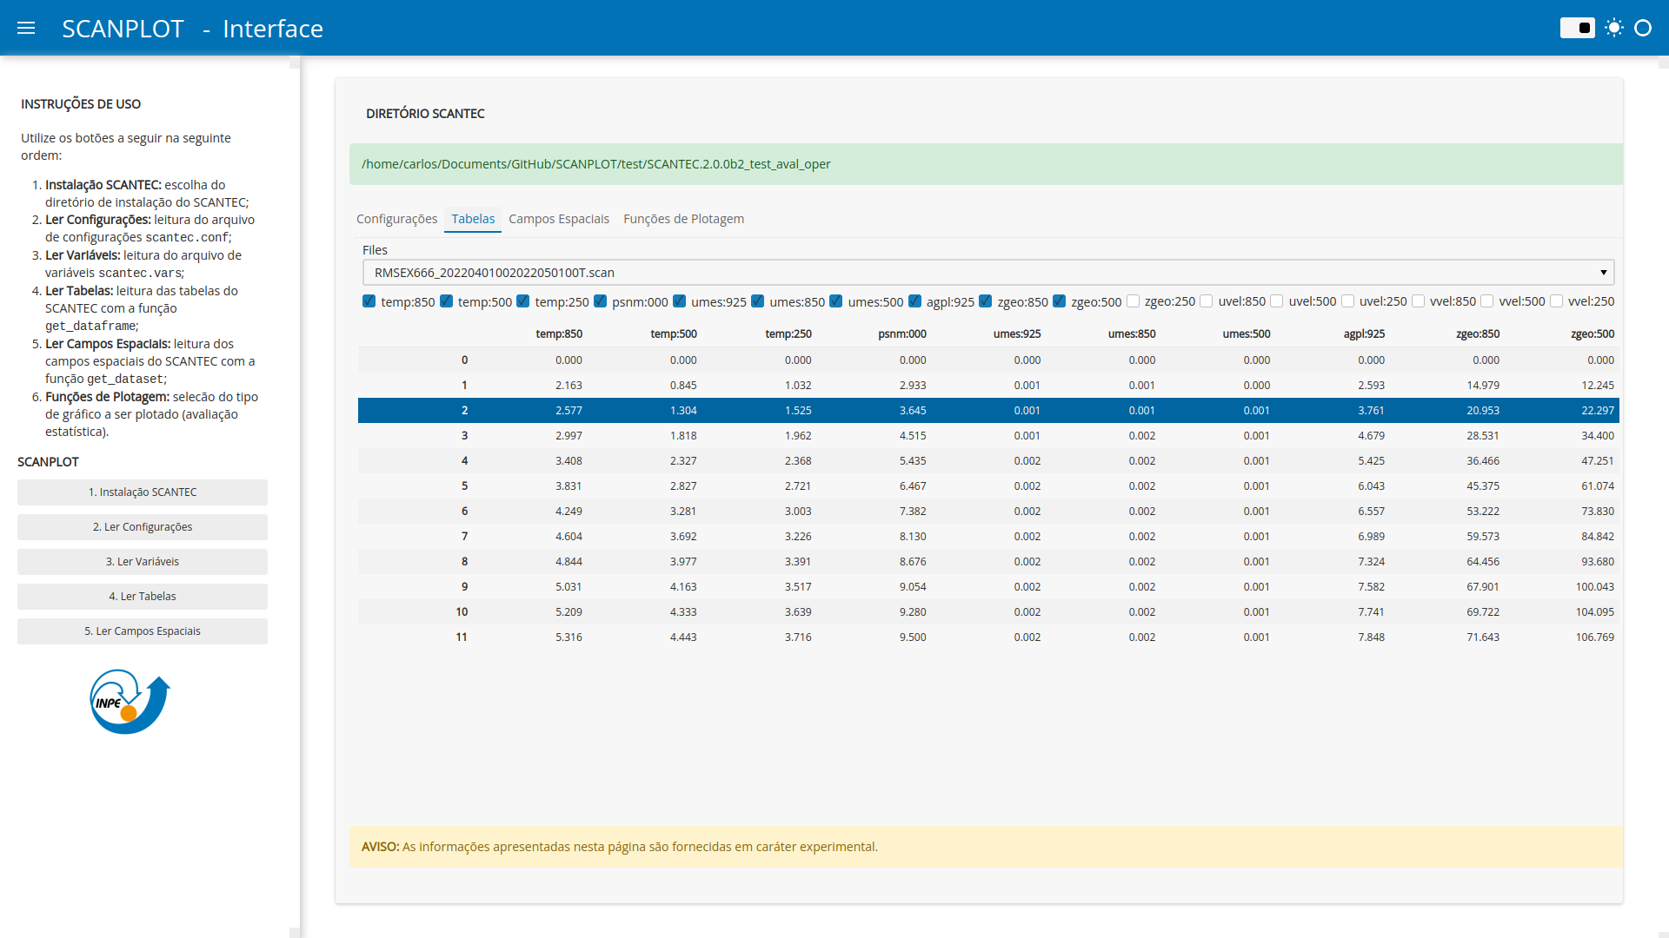This screenshot has width=1669, height=938.
Task: Uncheck the zgeo:850 checkbox
Action: [985, 301]
